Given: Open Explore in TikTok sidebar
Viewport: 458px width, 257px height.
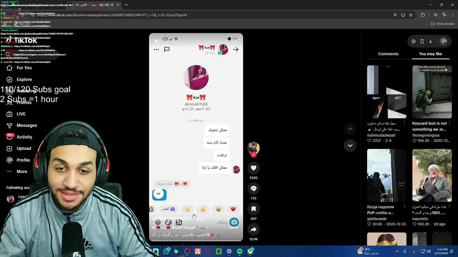Looking at the screenshot, I should click(x=24, y=79).
